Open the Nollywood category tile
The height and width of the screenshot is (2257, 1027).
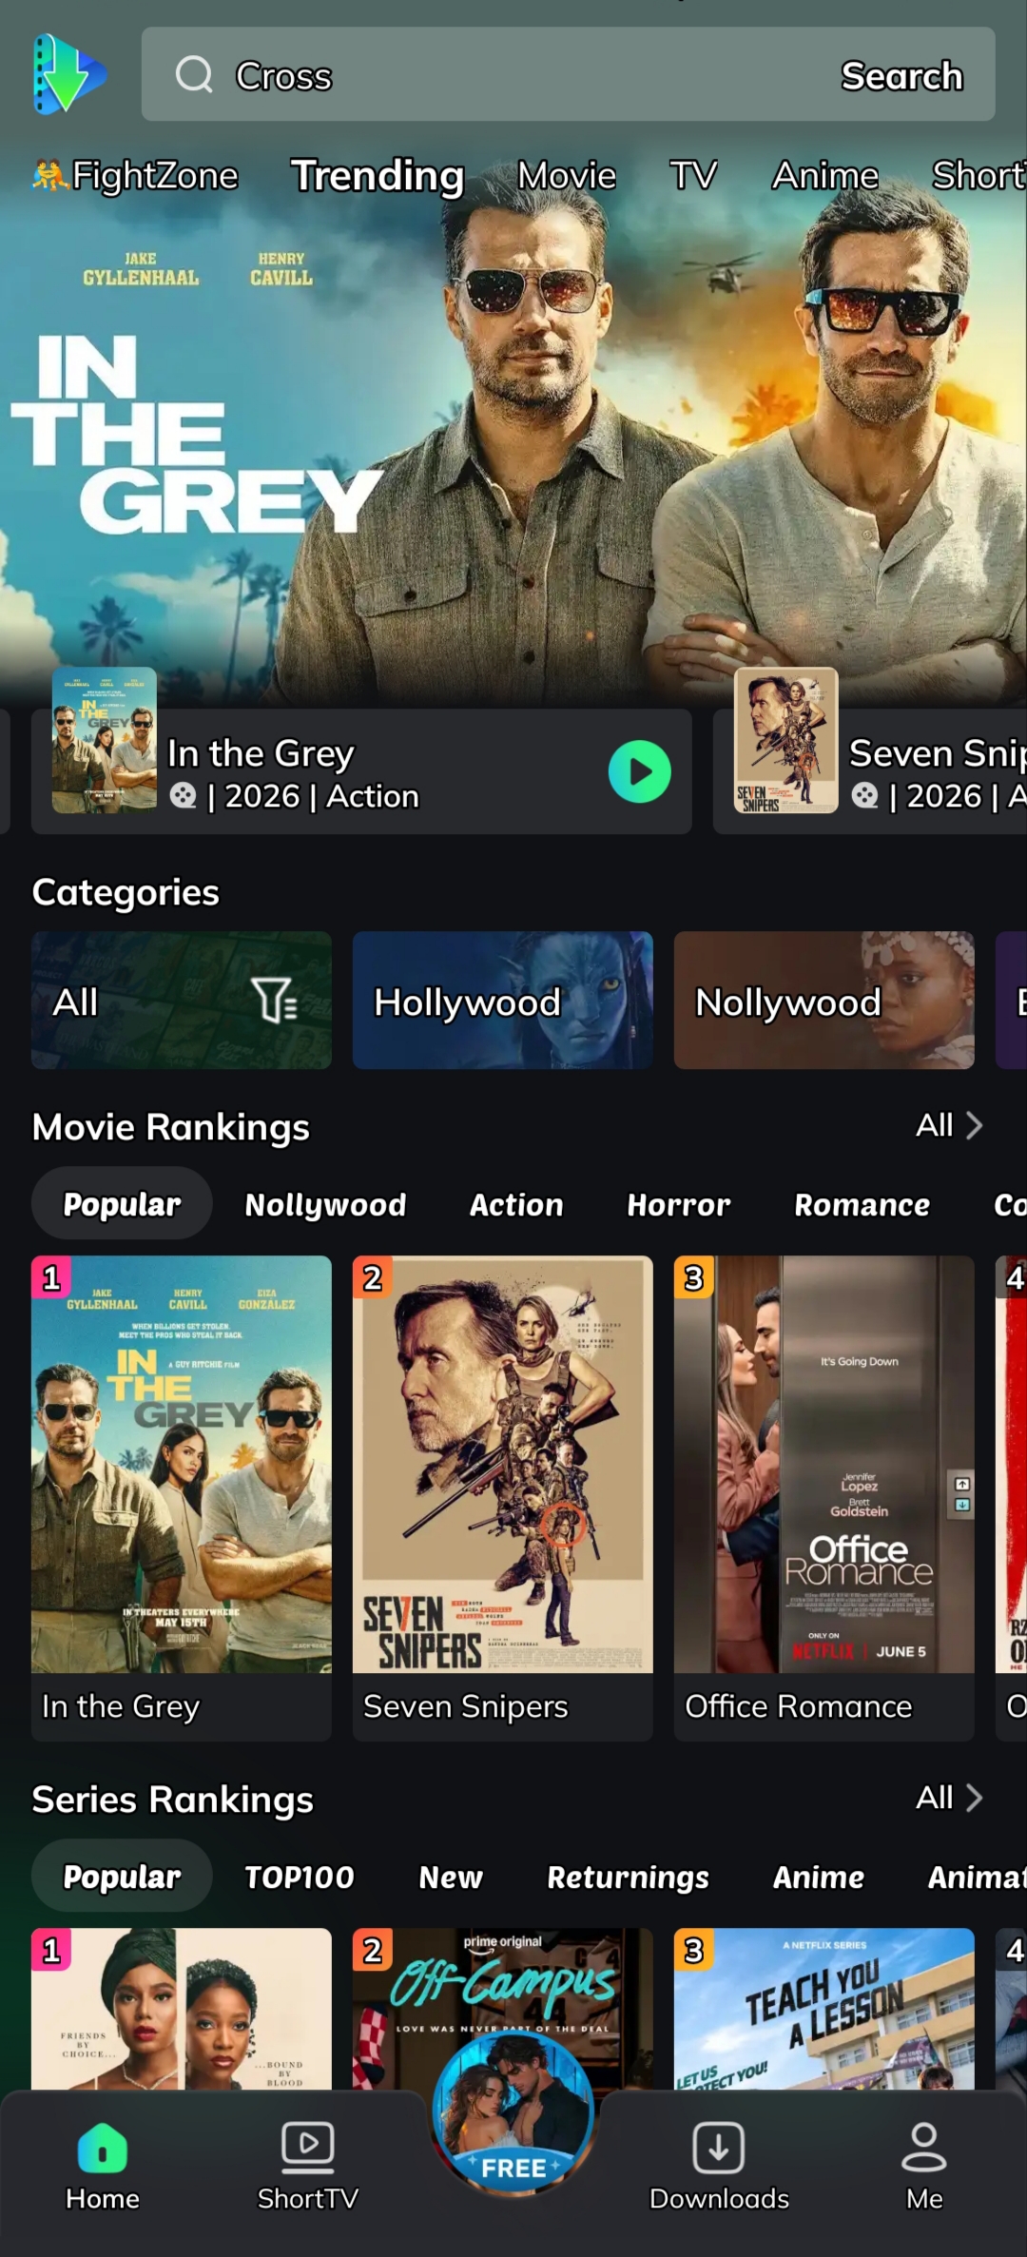coord(824,1001)
